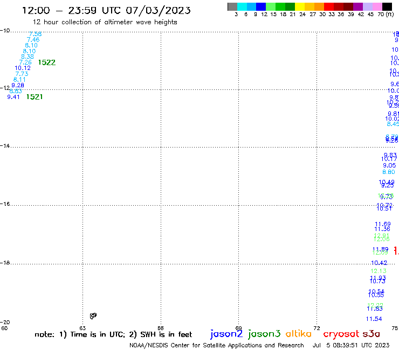399x350 pixels.
Task: Click the wave height value 9.05
Action: 389,165
